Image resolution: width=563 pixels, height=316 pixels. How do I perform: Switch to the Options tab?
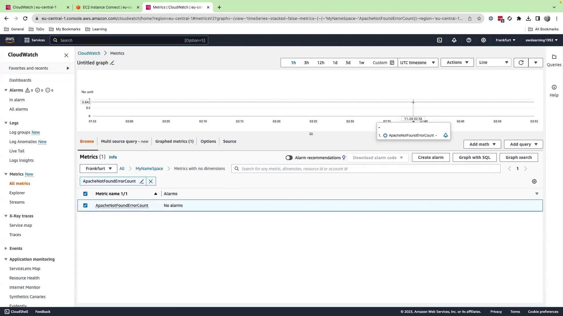point(208,141)
